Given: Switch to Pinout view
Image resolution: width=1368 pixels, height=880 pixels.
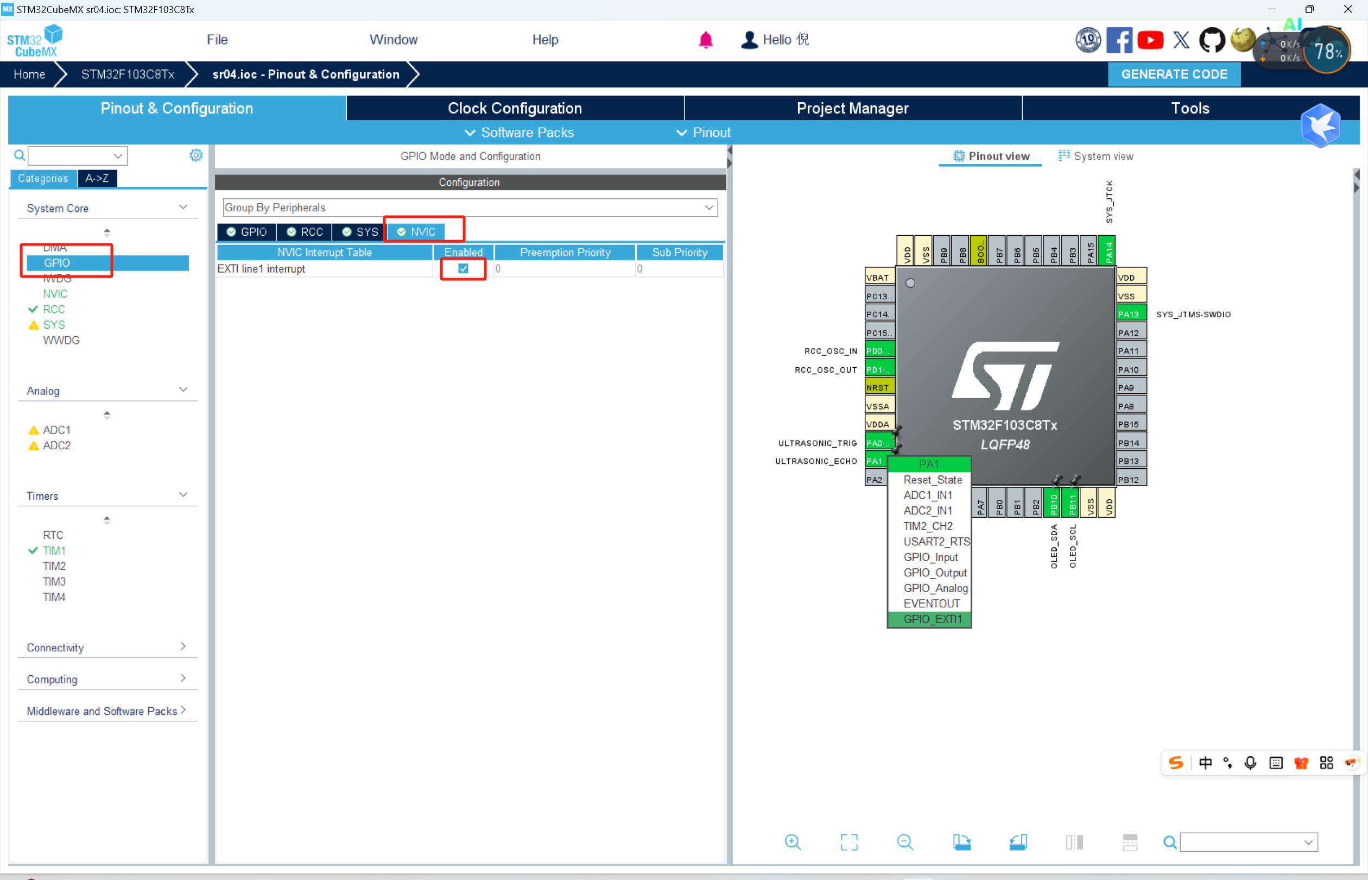Looking at the screenshot, I should tap(991, 156).
